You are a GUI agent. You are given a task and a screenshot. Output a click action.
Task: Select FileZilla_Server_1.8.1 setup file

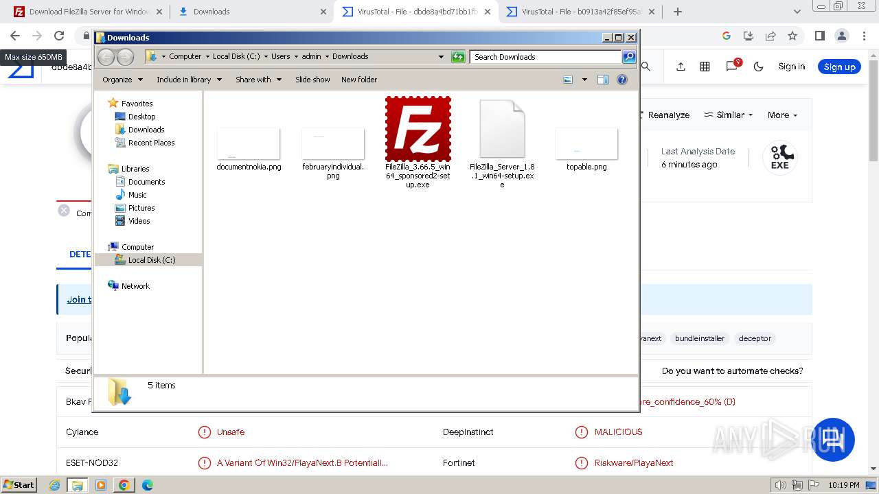502,143
